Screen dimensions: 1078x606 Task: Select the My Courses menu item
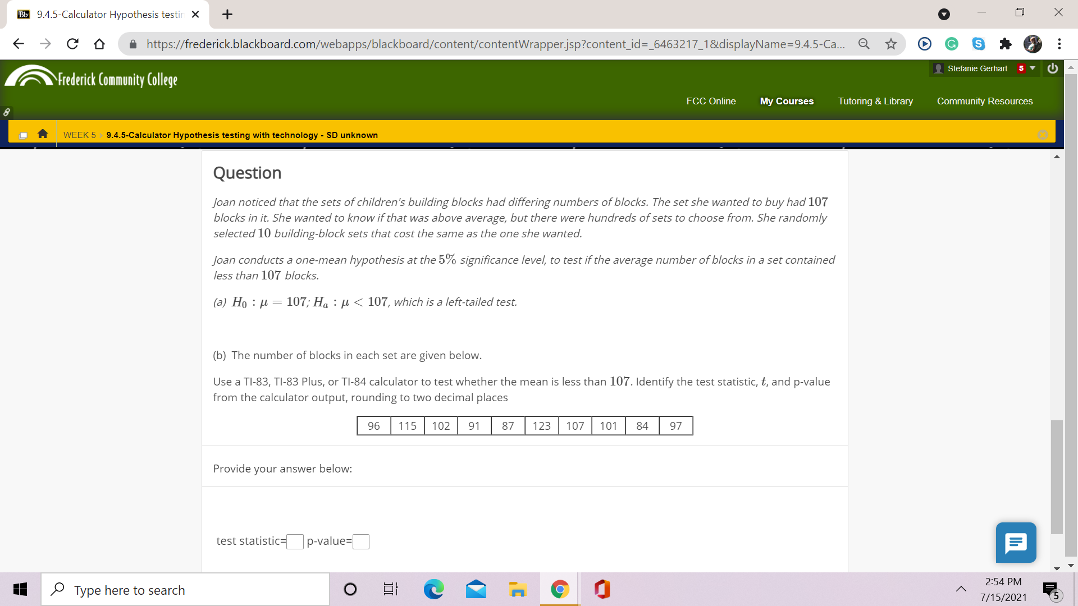point(786,101)
